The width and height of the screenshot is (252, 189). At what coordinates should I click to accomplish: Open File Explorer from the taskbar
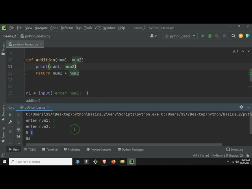click(122, 162)
